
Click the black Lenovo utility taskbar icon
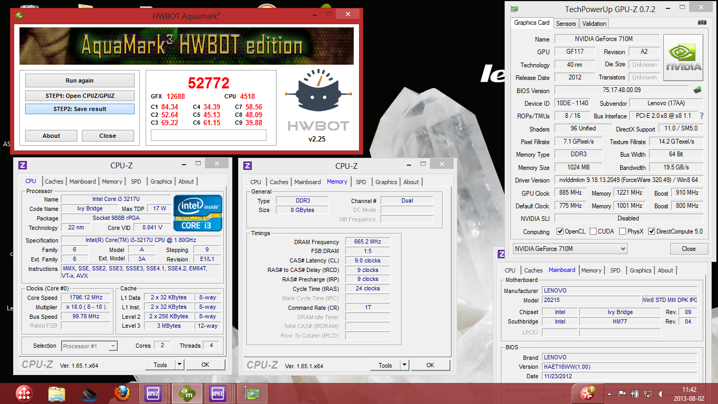89,393
